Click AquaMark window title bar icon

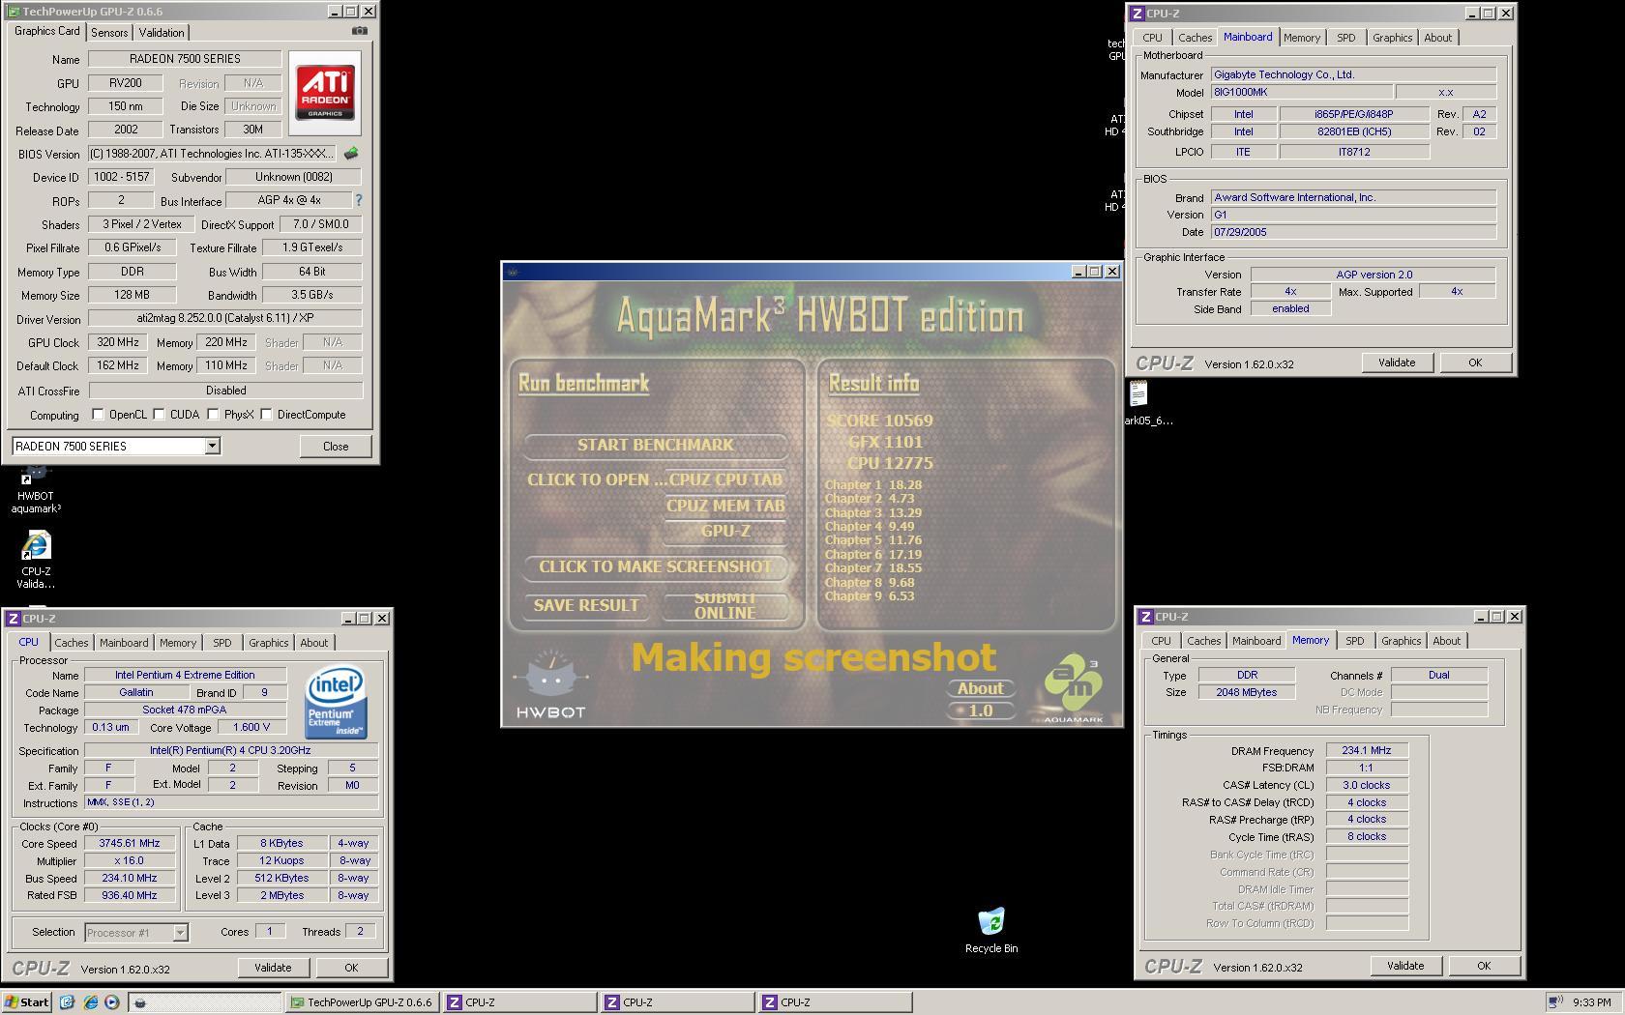pyautogui.click(x=513, y=273)
